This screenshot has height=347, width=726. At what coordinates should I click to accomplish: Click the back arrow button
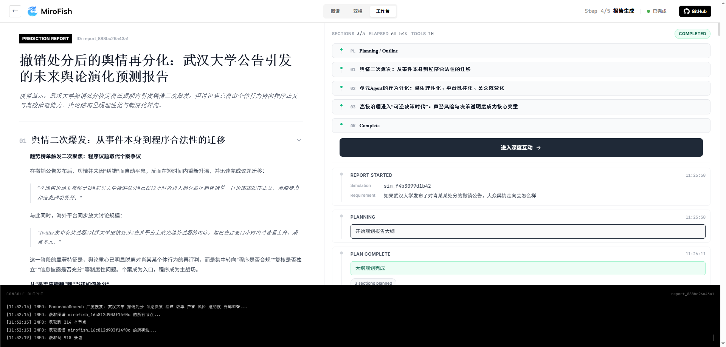(15, 11)
